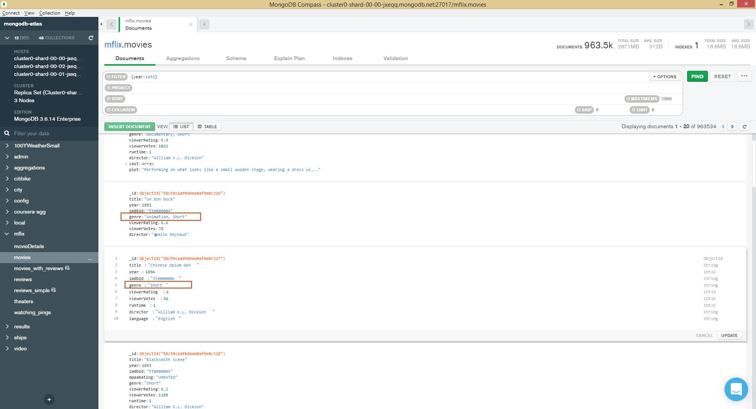Expand the cast Array field
This screenshot has width=756, height=409.
pos(126,164)
